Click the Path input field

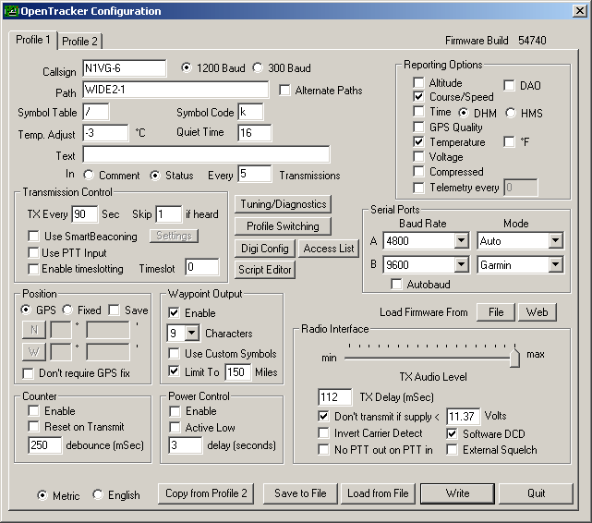pos(175,90)
